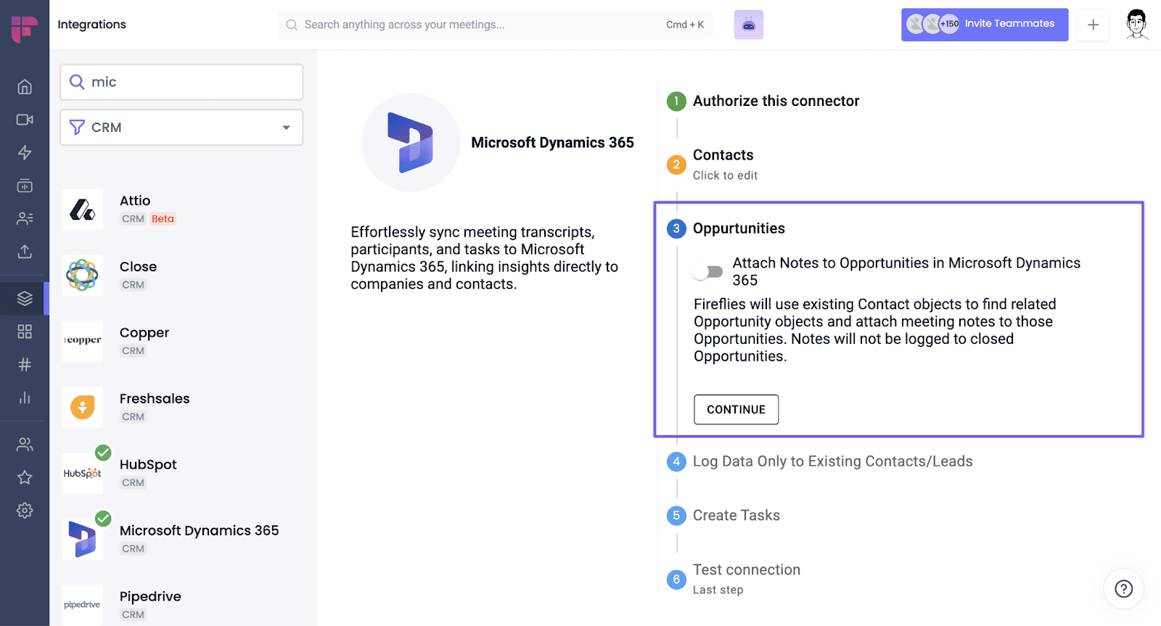The image size is (1161, 626).
Task: Click the global meetings search bar
Action: [494, 25]
